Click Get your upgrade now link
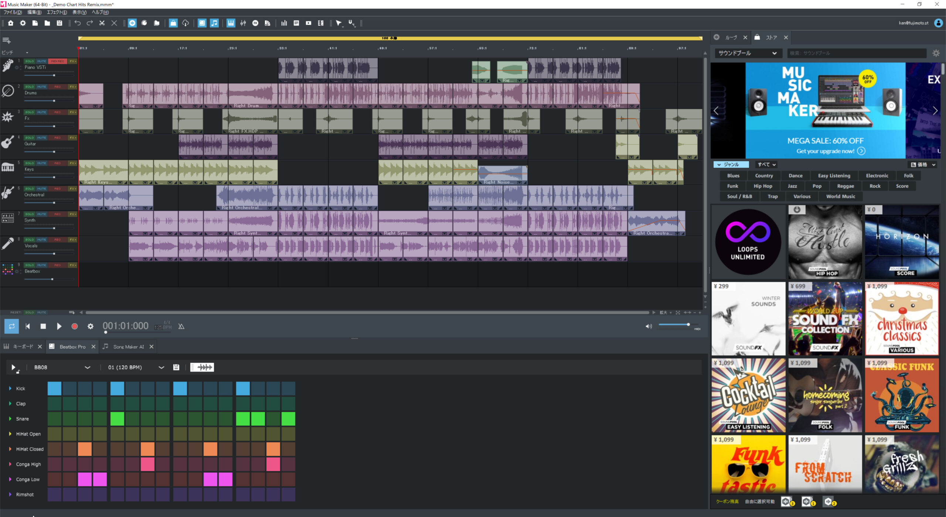Image resolution: width=946 pixels, height=517 pixels. (830, 151)
